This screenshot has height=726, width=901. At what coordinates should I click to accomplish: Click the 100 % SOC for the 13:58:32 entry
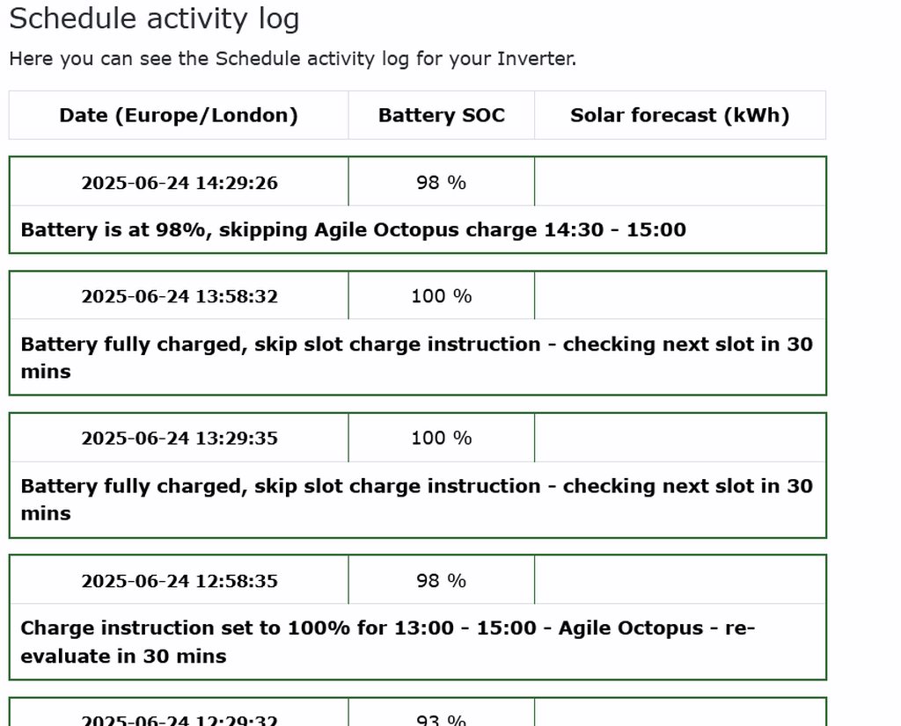[x=441, y=296]
